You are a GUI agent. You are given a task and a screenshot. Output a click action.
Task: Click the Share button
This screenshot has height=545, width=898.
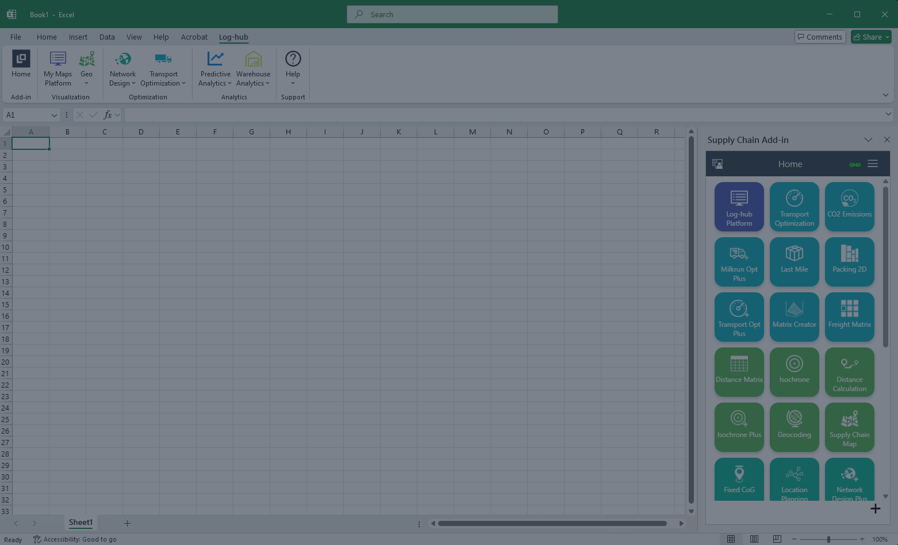pyautogui.click(x=871, y=37)
